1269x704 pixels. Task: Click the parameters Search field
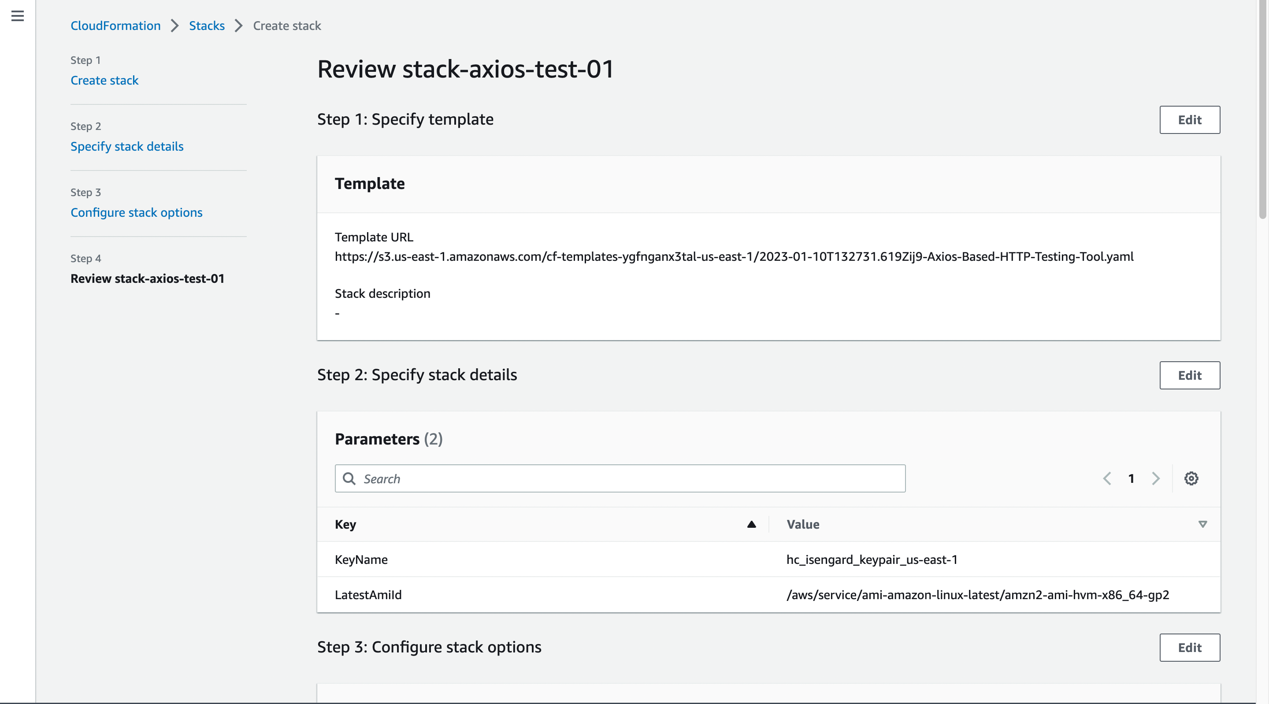[620, 478]
